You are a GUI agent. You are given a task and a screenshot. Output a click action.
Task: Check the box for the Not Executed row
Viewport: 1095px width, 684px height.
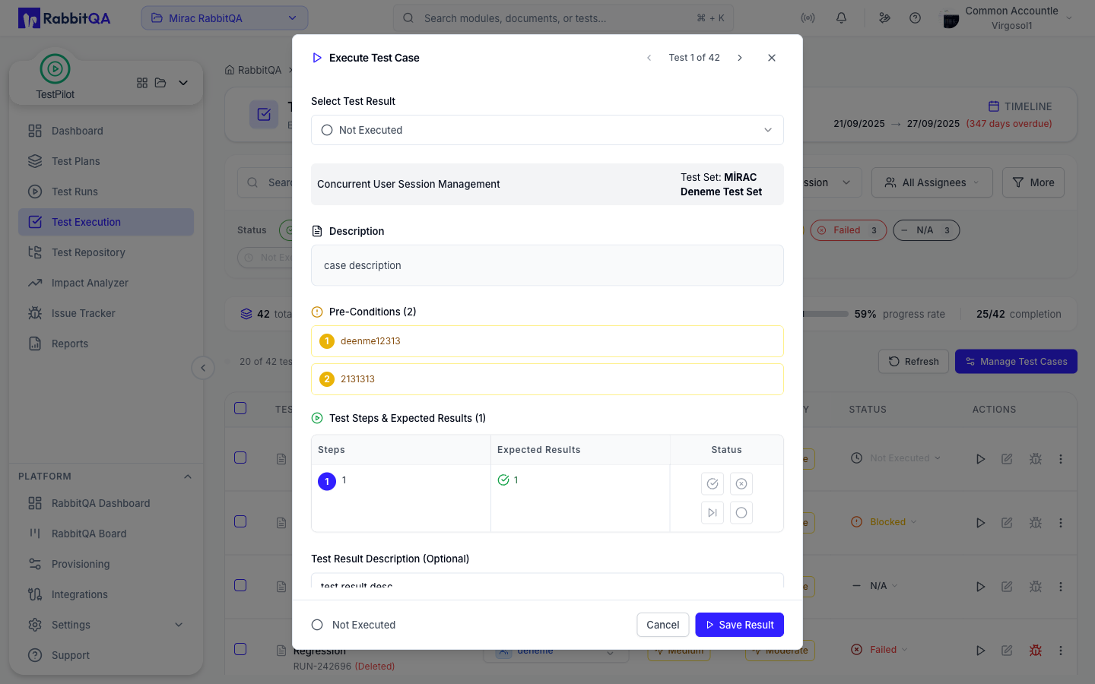pos(240,458)
